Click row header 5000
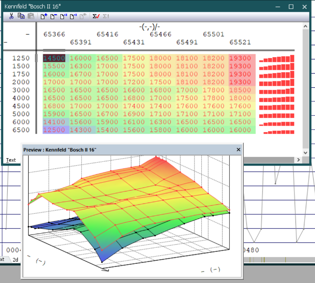Screen dimensions: 315x283 (x=21, y=114)
